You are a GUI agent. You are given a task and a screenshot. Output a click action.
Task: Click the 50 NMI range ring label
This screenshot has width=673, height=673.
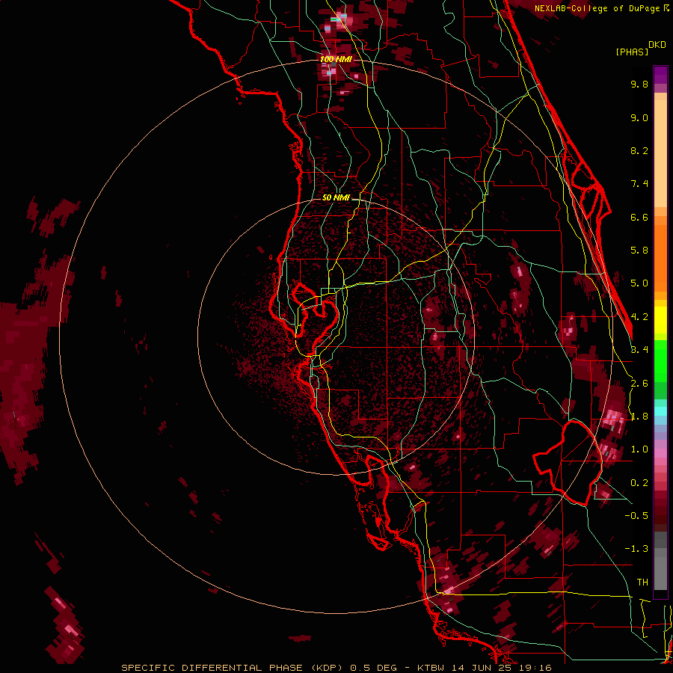[x=336, y=198]
